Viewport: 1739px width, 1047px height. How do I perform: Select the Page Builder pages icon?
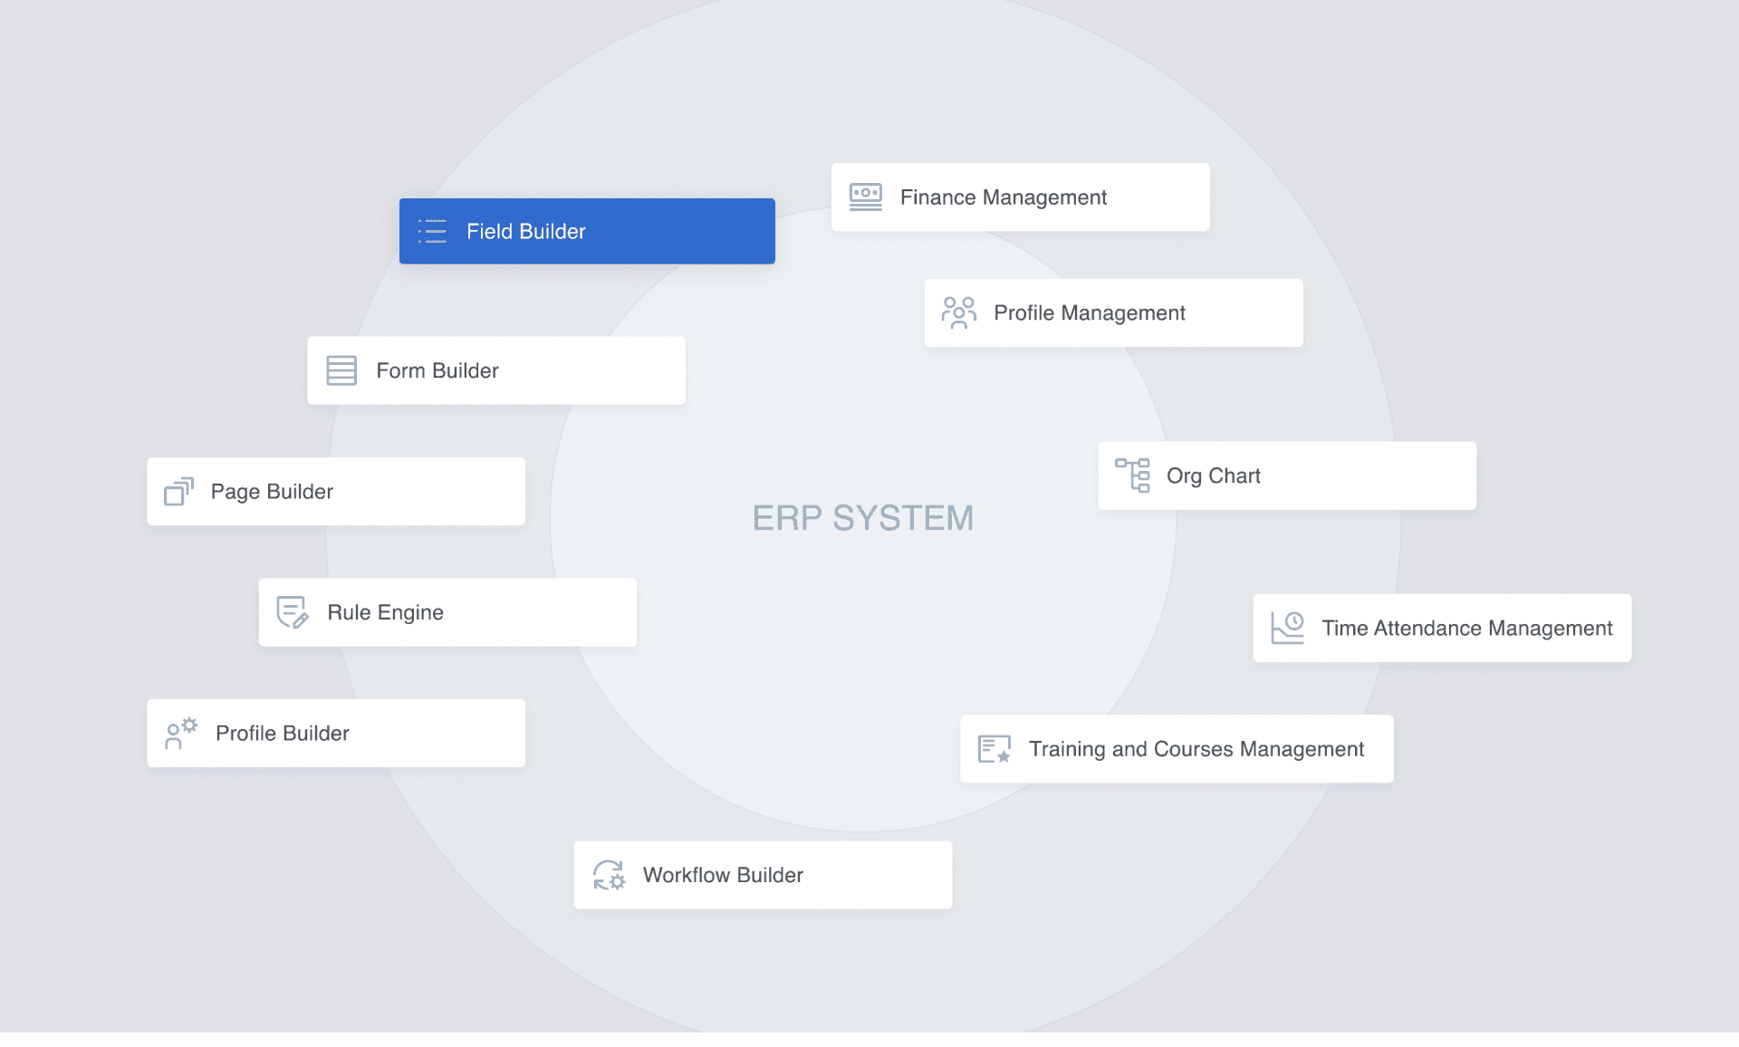pos(178,492)
